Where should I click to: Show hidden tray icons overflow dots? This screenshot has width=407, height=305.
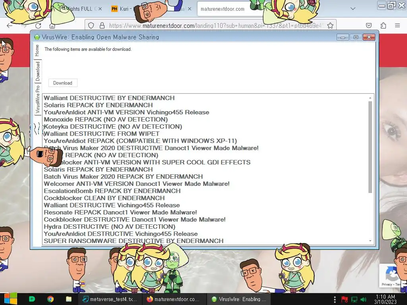335,299
